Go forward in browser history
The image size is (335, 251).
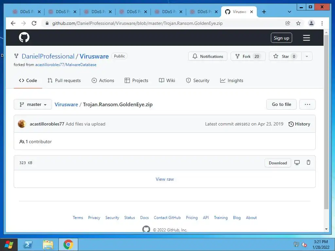(24, 23)
